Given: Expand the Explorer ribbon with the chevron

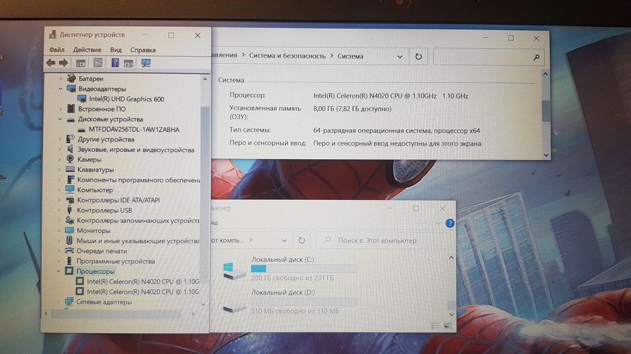Looking at the screenshot, I should 438,223.
